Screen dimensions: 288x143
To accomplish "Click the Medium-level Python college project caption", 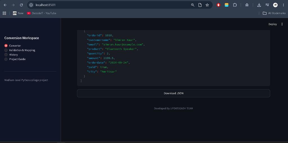I will [x=26, y=80].
